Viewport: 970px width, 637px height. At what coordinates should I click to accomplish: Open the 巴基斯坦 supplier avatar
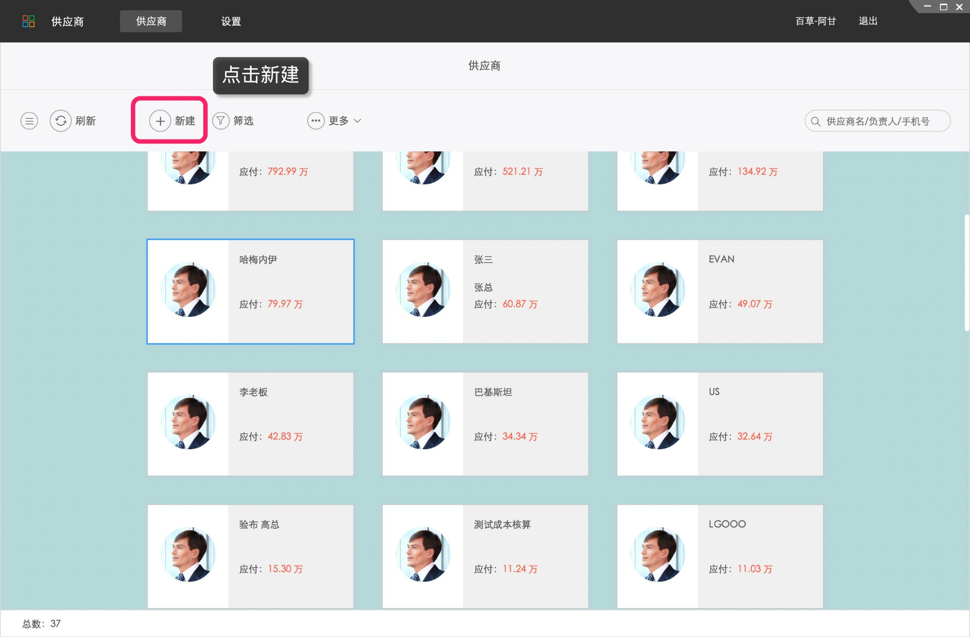[x=423, y=422]
